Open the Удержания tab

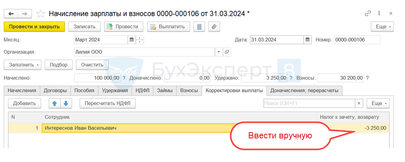coord(115,91)
